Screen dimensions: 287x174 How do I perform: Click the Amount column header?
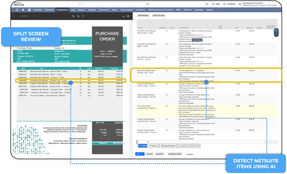(x=249, y=28)
